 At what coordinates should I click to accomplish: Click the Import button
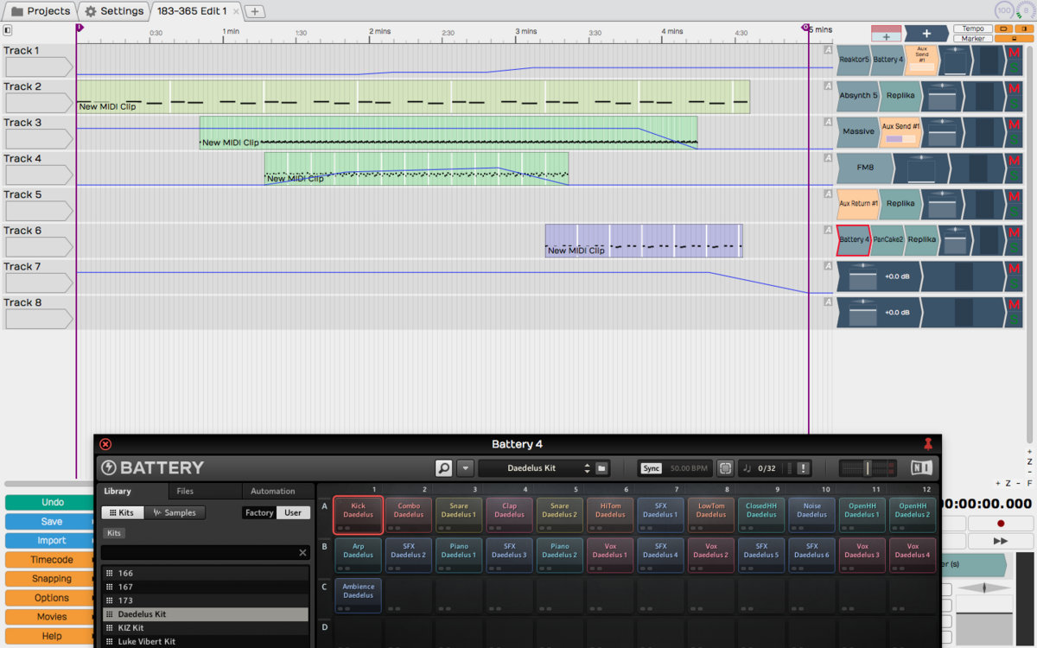tap(52, 541)
